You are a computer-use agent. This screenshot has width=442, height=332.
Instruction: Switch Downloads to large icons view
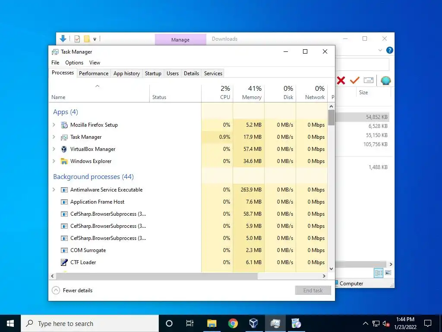[388, 273]
